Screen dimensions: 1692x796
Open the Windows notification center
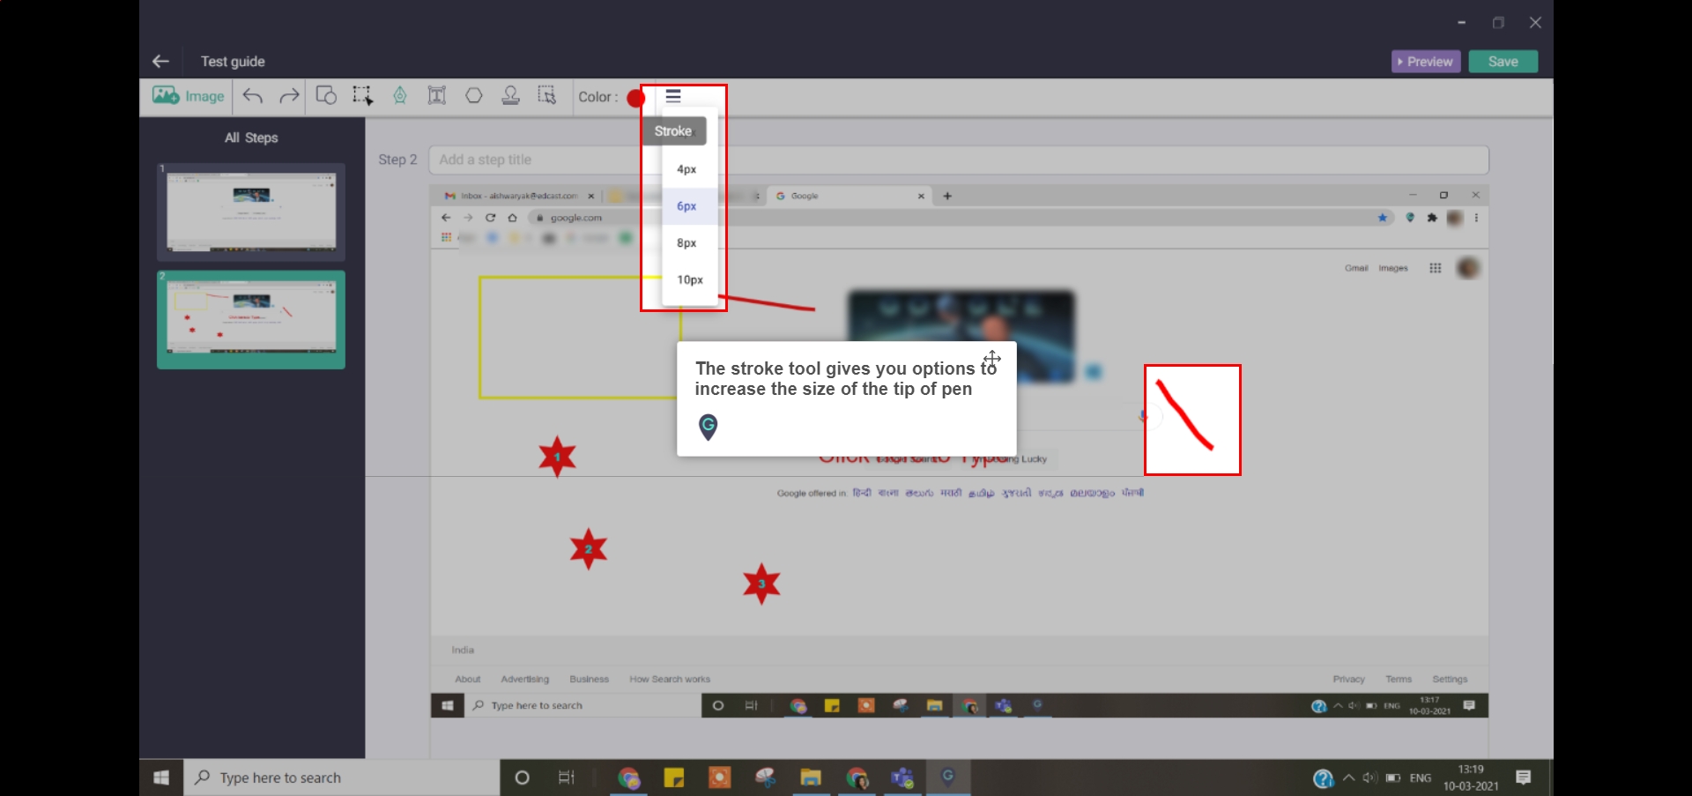[1524, 777]
